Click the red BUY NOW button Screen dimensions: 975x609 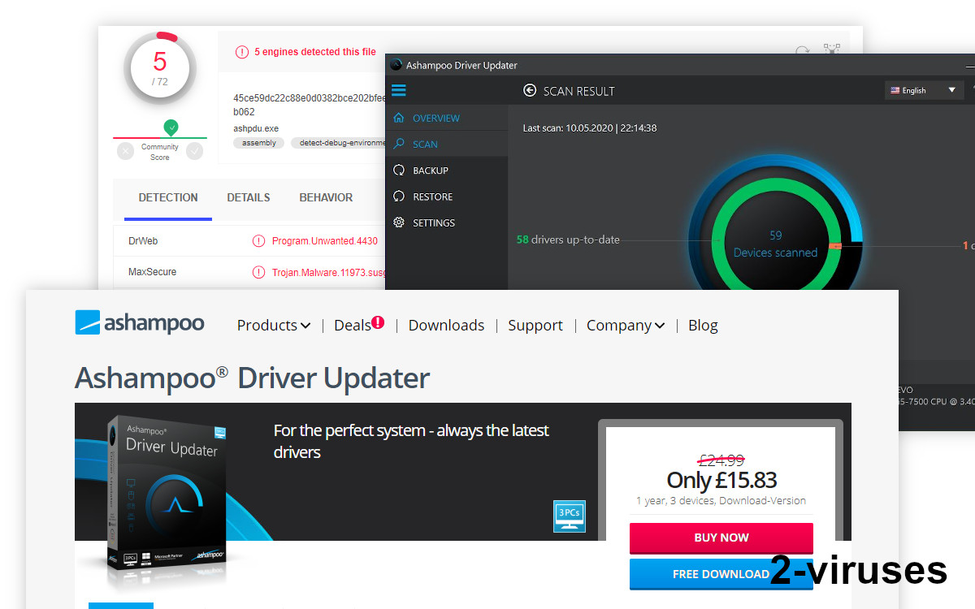[x=721, y=538]
